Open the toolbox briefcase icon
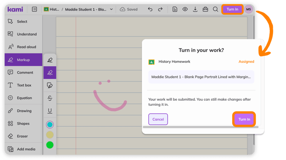Image resolution: width=286 pixels, height=160 pixels. 205,9
